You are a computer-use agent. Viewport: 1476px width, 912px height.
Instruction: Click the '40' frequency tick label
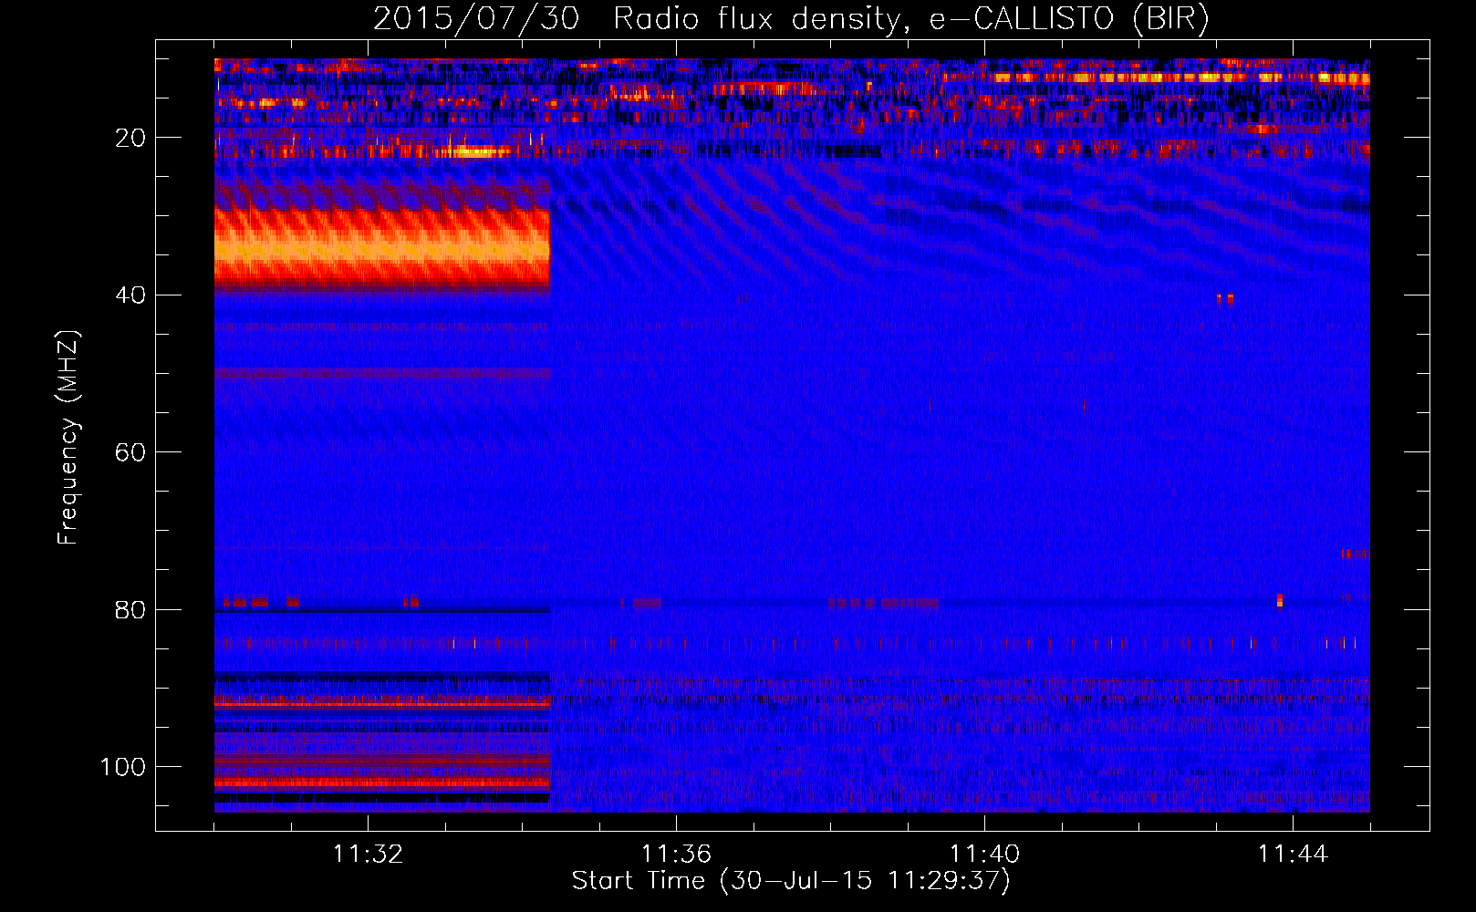[x=131, y=295]
